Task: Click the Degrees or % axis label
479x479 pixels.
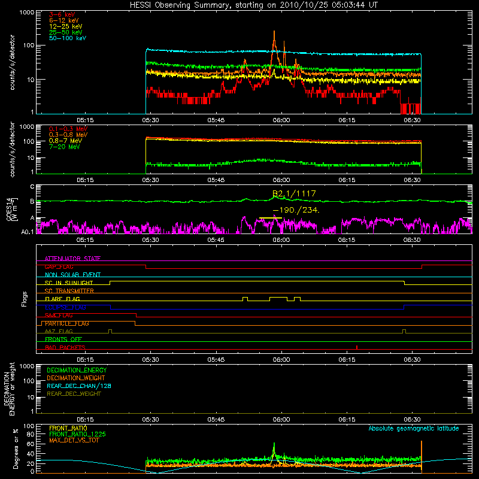Action: point(16,448)
